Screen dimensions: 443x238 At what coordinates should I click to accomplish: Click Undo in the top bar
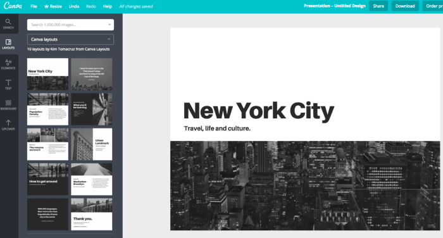click(74, 6)
